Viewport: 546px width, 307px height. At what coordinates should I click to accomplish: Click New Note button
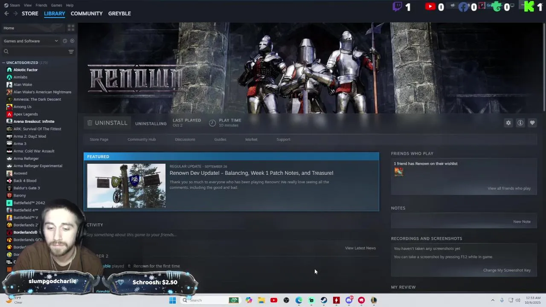point(522,222)
